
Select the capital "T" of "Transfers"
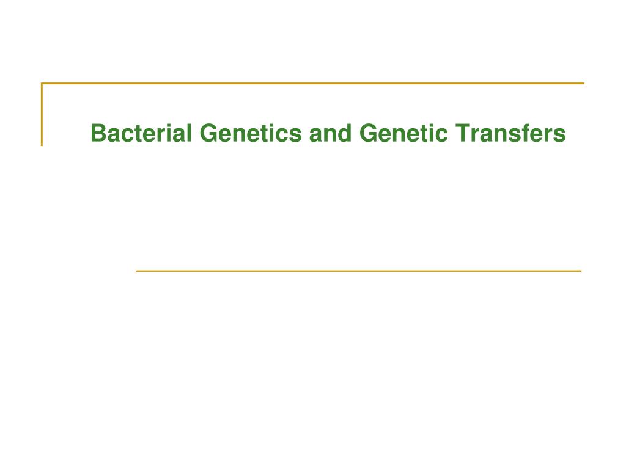tap(462, 133)
